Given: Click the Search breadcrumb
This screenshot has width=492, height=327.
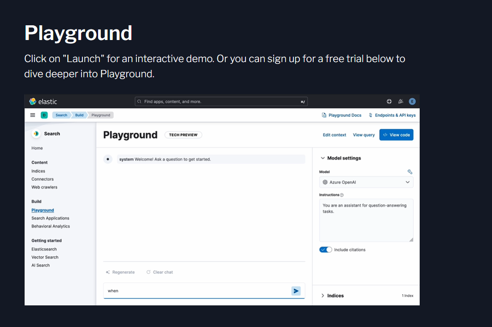Looking at the screenshot, I should click(x=61, y=115).
